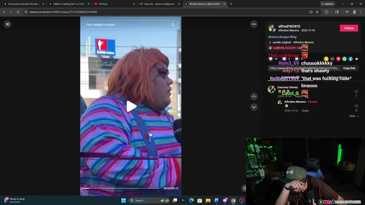Image resolution: width=365 pixels, height=205 pixels.
Task: Play the paused TikTok video
Action: (131, 106)
